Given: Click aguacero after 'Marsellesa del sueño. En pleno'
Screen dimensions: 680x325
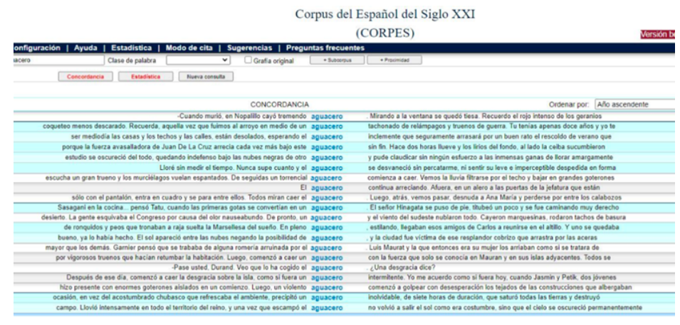Looking at the screenshot, I should click(x=327, y=228).
